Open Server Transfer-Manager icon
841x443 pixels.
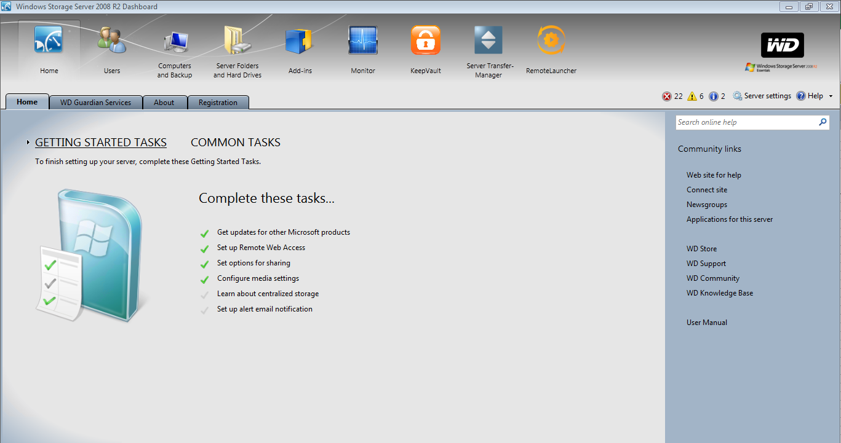click(488, 41)
